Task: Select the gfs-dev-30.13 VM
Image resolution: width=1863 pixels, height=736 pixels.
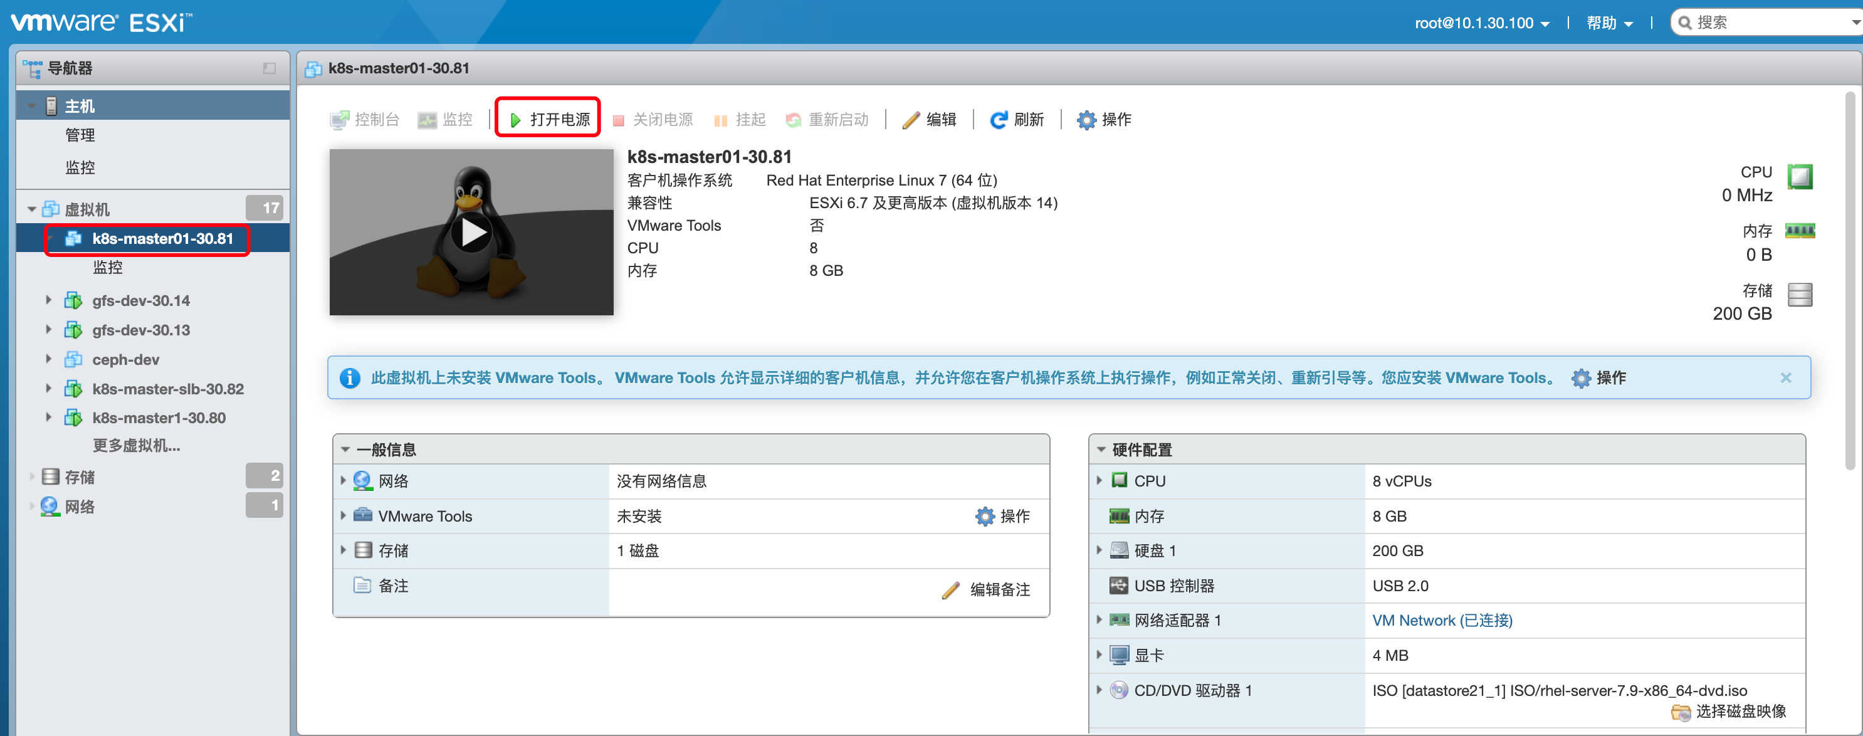Action: click(x=141, y=330)
